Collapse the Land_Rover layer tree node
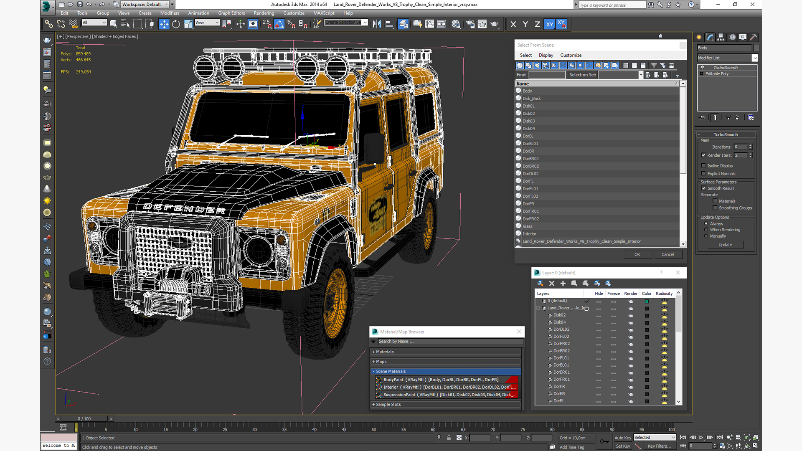 coord(538,308)
